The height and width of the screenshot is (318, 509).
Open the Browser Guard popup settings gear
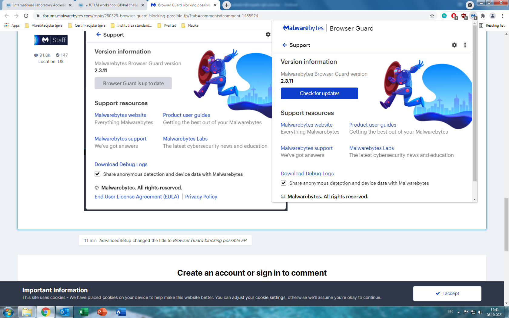click(454, 45)
